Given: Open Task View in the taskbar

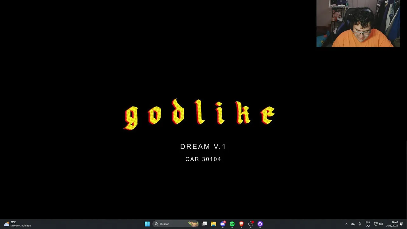Looking at the screenshot, I should pos(204,224).
